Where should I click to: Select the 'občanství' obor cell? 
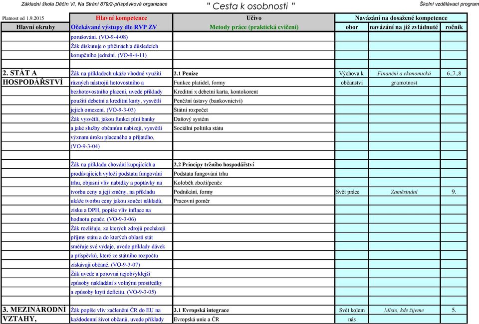[x=352, y=82]
